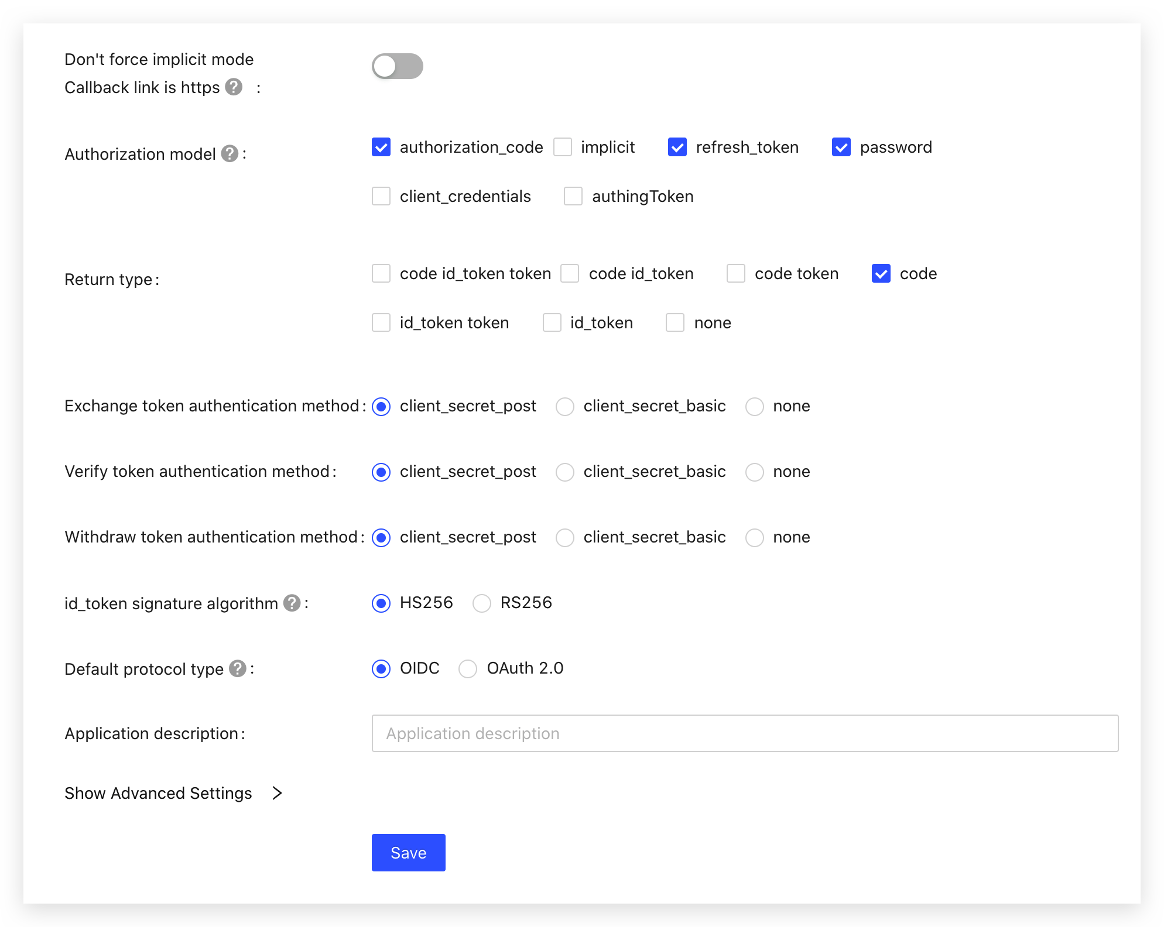Check the implicit authorization checkbox
The image size is (1164, 927).
pos(563,147)
